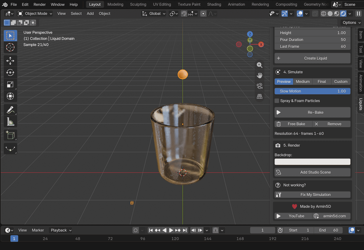Select the Rotate tool

pos(10,73)
